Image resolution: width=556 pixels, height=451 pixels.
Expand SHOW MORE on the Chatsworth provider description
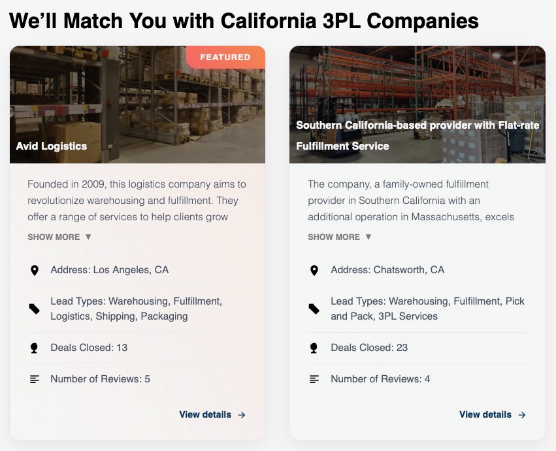tap(340, 237)
